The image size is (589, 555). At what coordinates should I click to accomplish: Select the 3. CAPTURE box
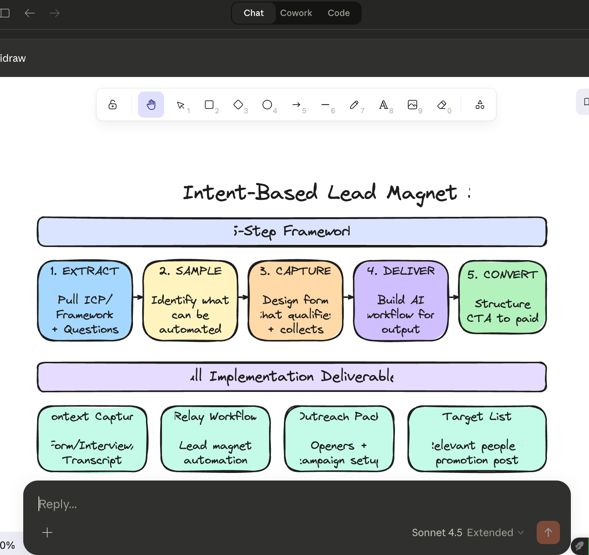point(296,300)
